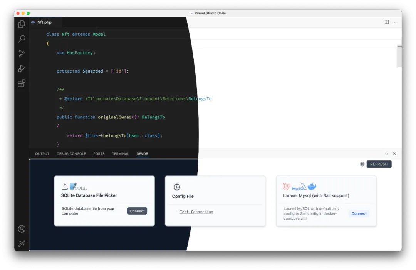Viewport: 416px width, 270px height.
Task: Open the Source Control view
Action: [x=22, y=54]
